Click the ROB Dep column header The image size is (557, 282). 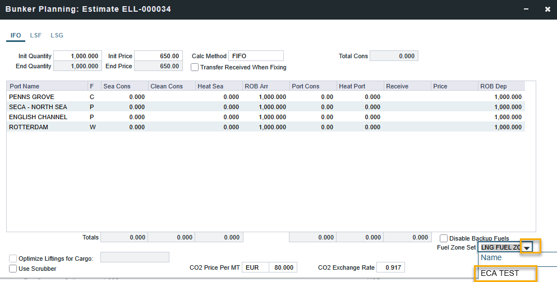coord(494,86)
